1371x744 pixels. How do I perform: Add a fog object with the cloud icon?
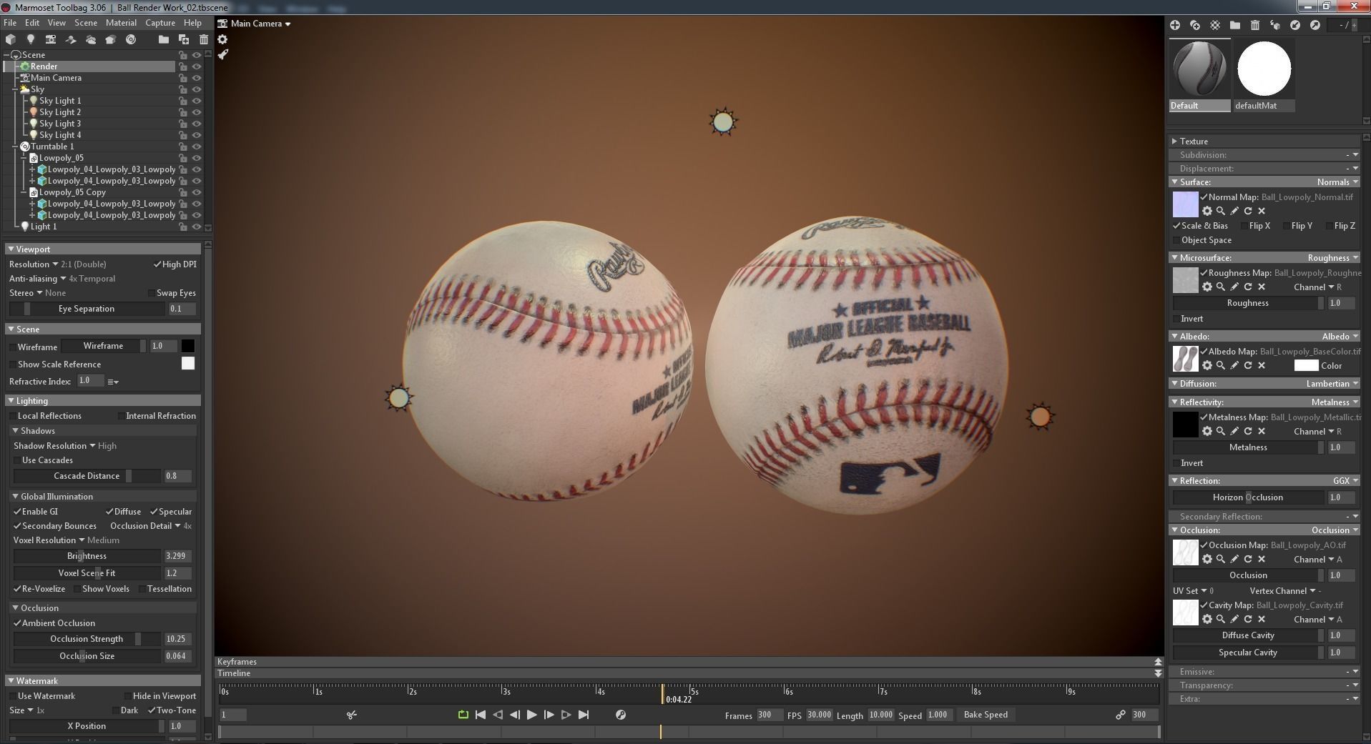coord(91,39)
